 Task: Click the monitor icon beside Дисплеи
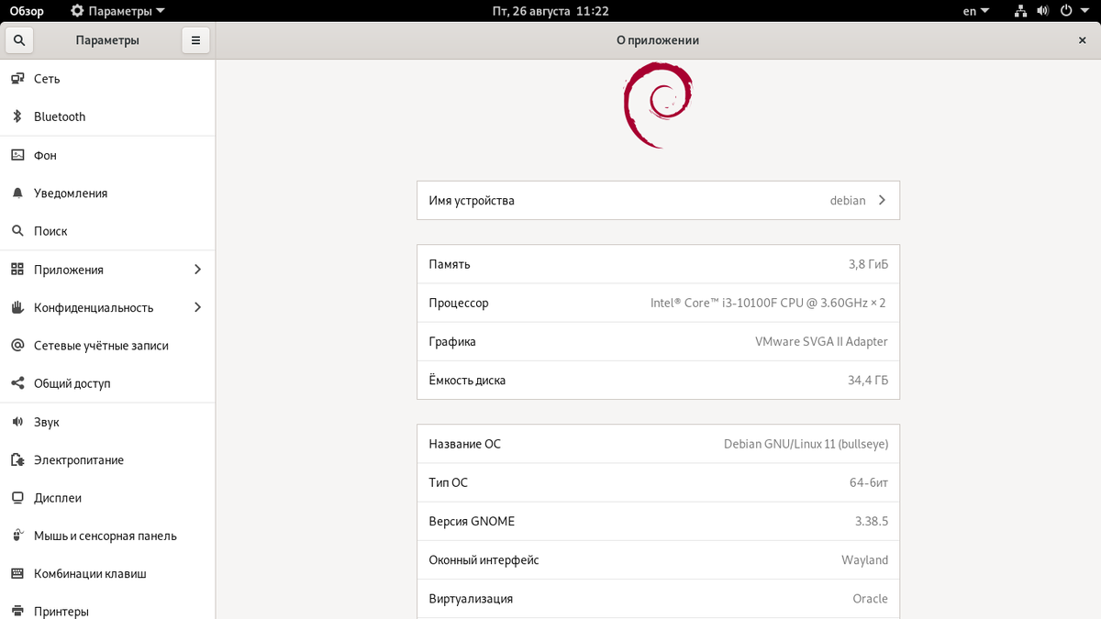(x=17, y=498)
